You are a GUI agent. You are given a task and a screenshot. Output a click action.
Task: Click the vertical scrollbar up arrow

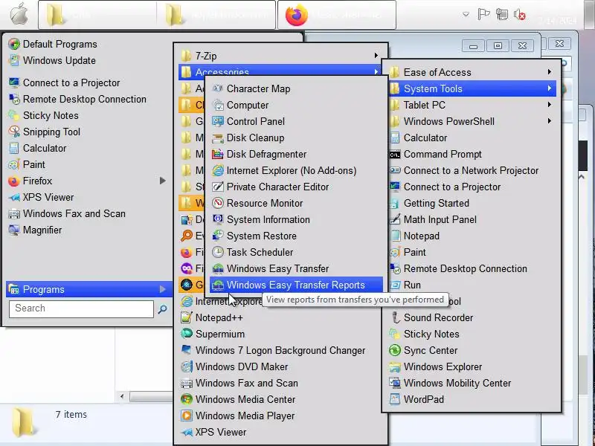pos(582,177)
